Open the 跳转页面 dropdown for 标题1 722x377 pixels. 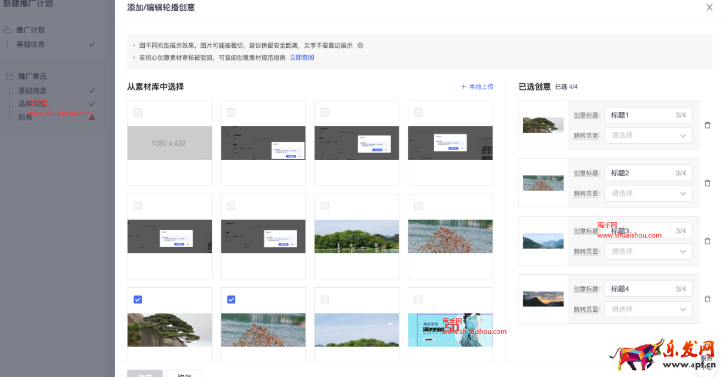[x=648, y=135]
